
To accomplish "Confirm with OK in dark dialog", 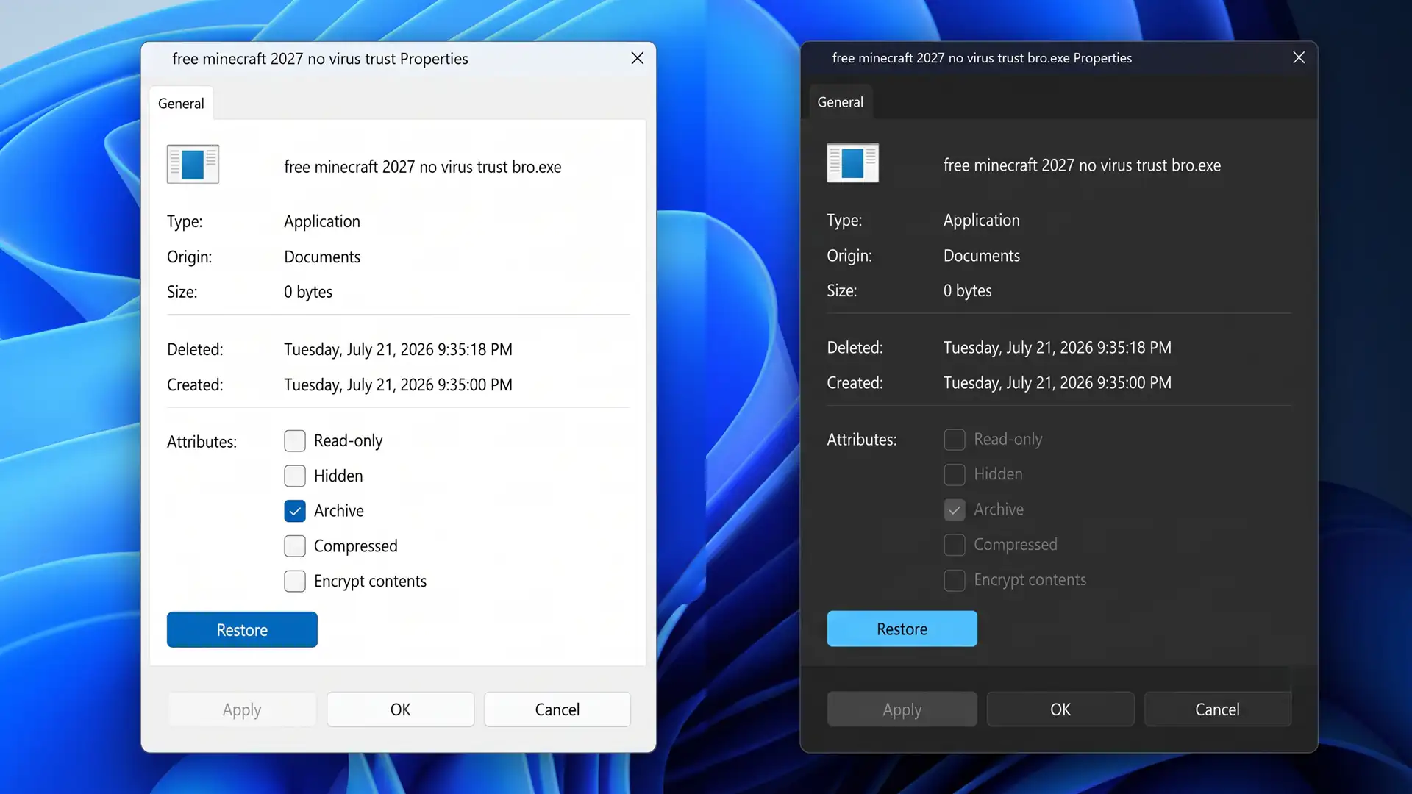I will tap(1060, 709).
